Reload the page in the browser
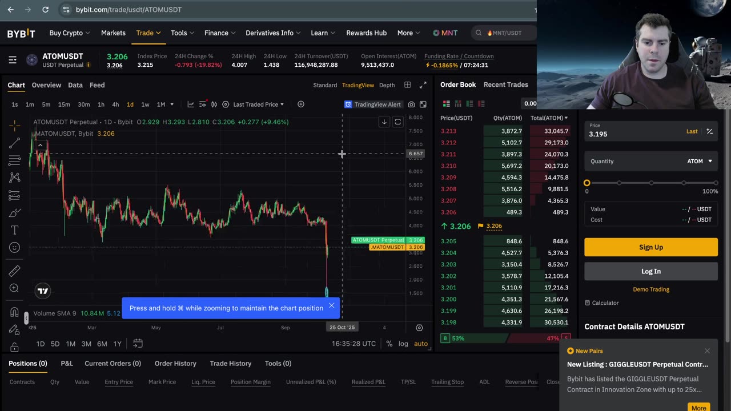This screenshot has width=731, height=411. click(x=45, y=10)
